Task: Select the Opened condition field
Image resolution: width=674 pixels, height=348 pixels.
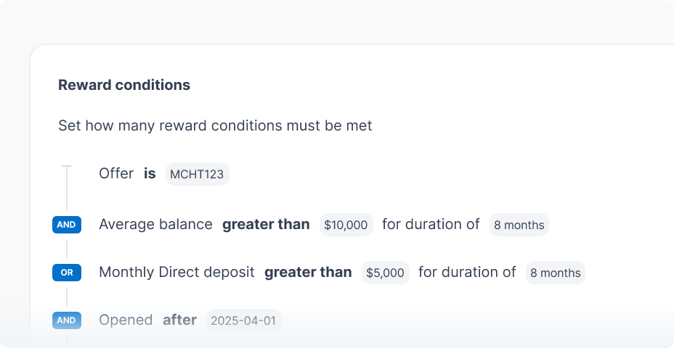Action: coord(126,320)
